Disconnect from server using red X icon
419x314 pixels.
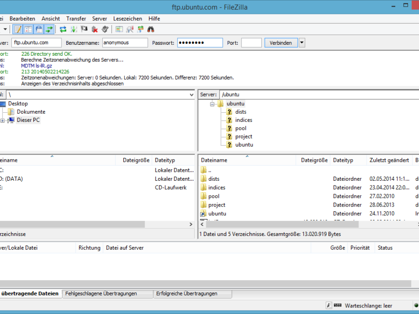[95, 29]
